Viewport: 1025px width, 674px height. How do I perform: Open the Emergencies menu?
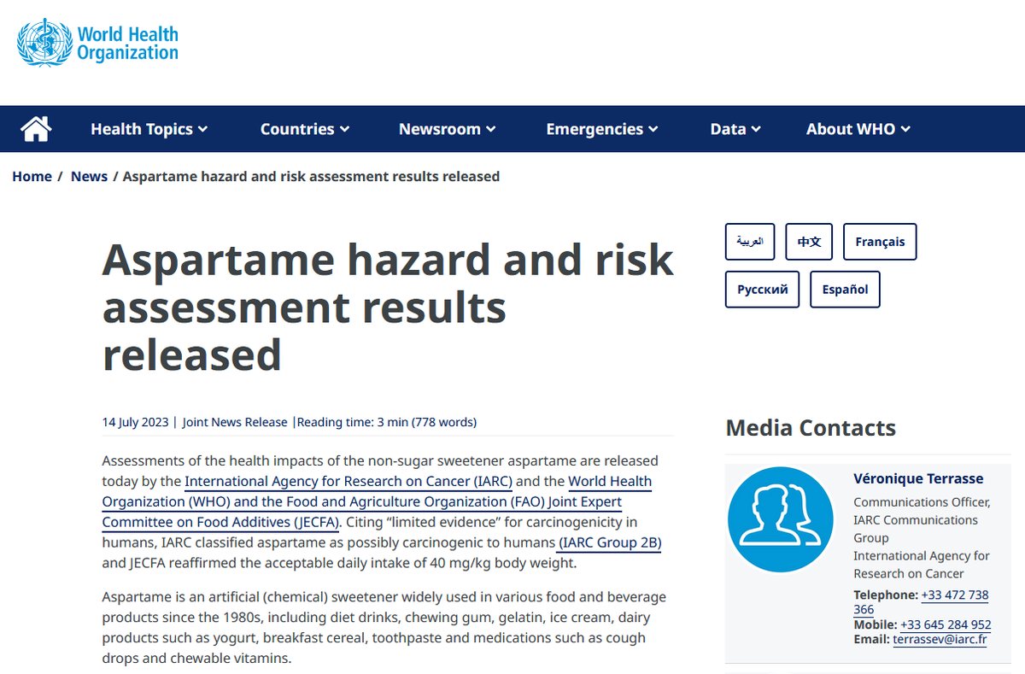(602, 129)
